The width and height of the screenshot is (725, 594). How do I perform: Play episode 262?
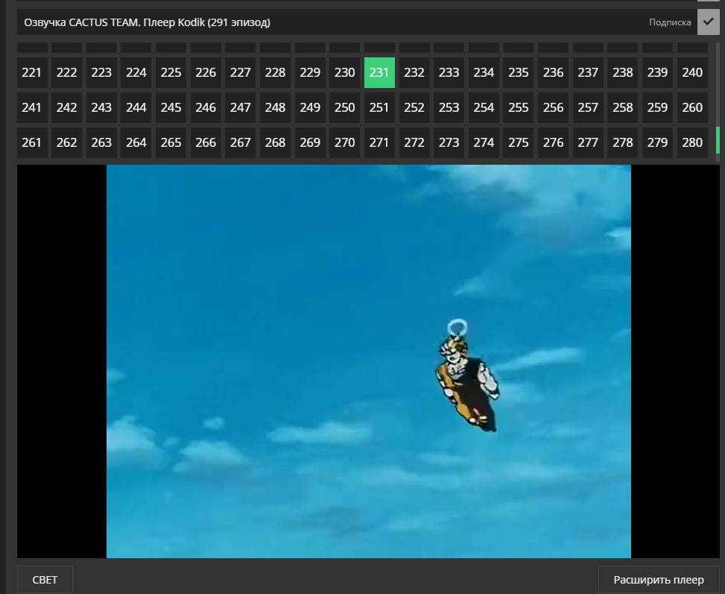tap(66, 142)
